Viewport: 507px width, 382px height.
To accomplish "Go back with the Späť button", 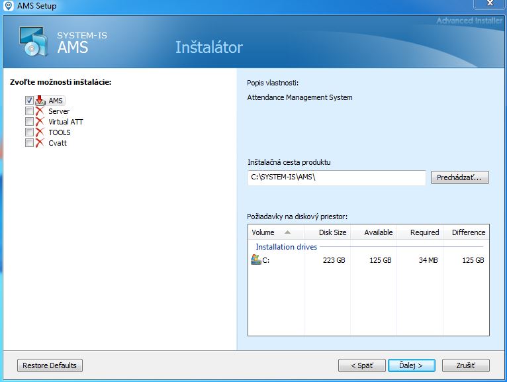I will 362,365.
